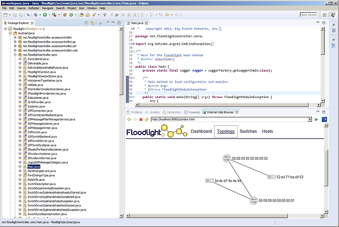Open the URL history dropdown in web browser
Screen dimensions: 339x227
click(310, 119)
